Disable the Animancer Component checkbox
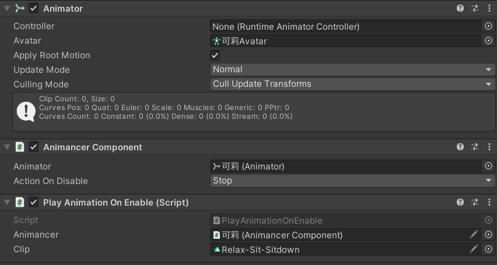The image size is (497, 265). click(34, 147)
